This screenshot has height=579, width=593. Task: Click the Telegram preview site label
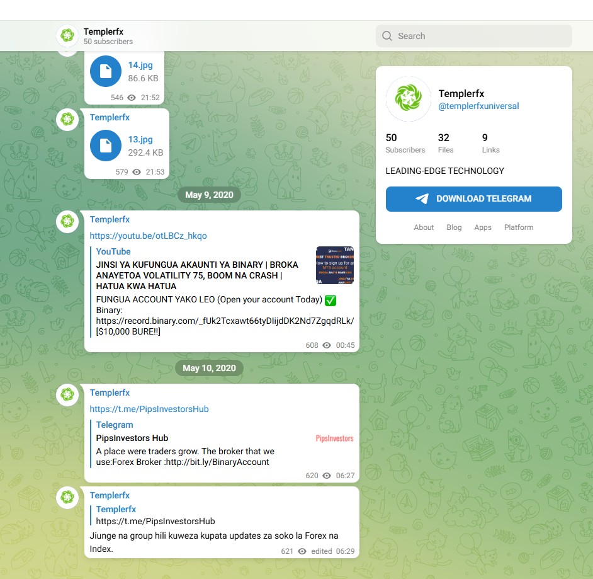pyautogui.click(x=115, y=425)
